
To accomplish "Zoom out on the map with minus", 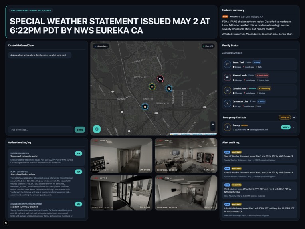I will 213,129.
